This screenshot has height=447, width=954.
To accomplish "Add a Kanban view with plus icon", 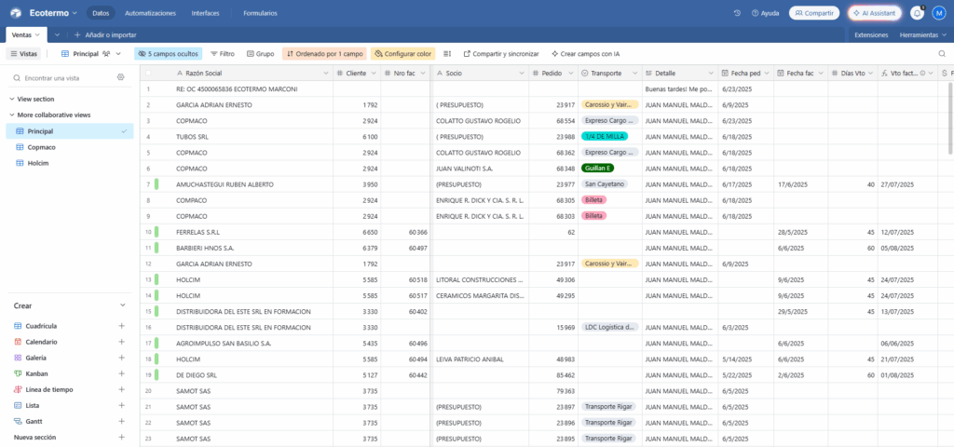I will tap(122, 373).
